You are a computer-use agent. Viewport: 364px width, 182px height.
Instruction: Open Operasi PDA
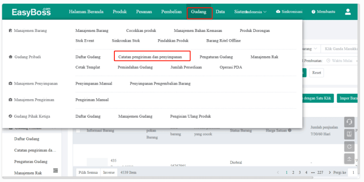(x=231, y=67)
